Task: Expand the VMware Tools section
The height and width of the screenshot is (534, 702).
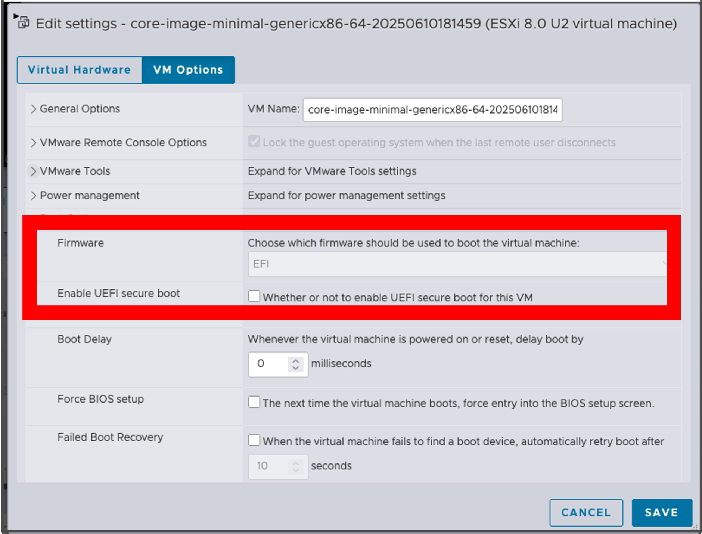Action: (x=33, y=171)
